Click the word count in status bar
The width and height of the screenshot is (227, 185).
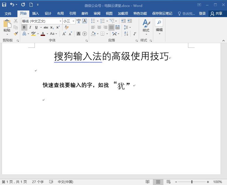(38, 182)
